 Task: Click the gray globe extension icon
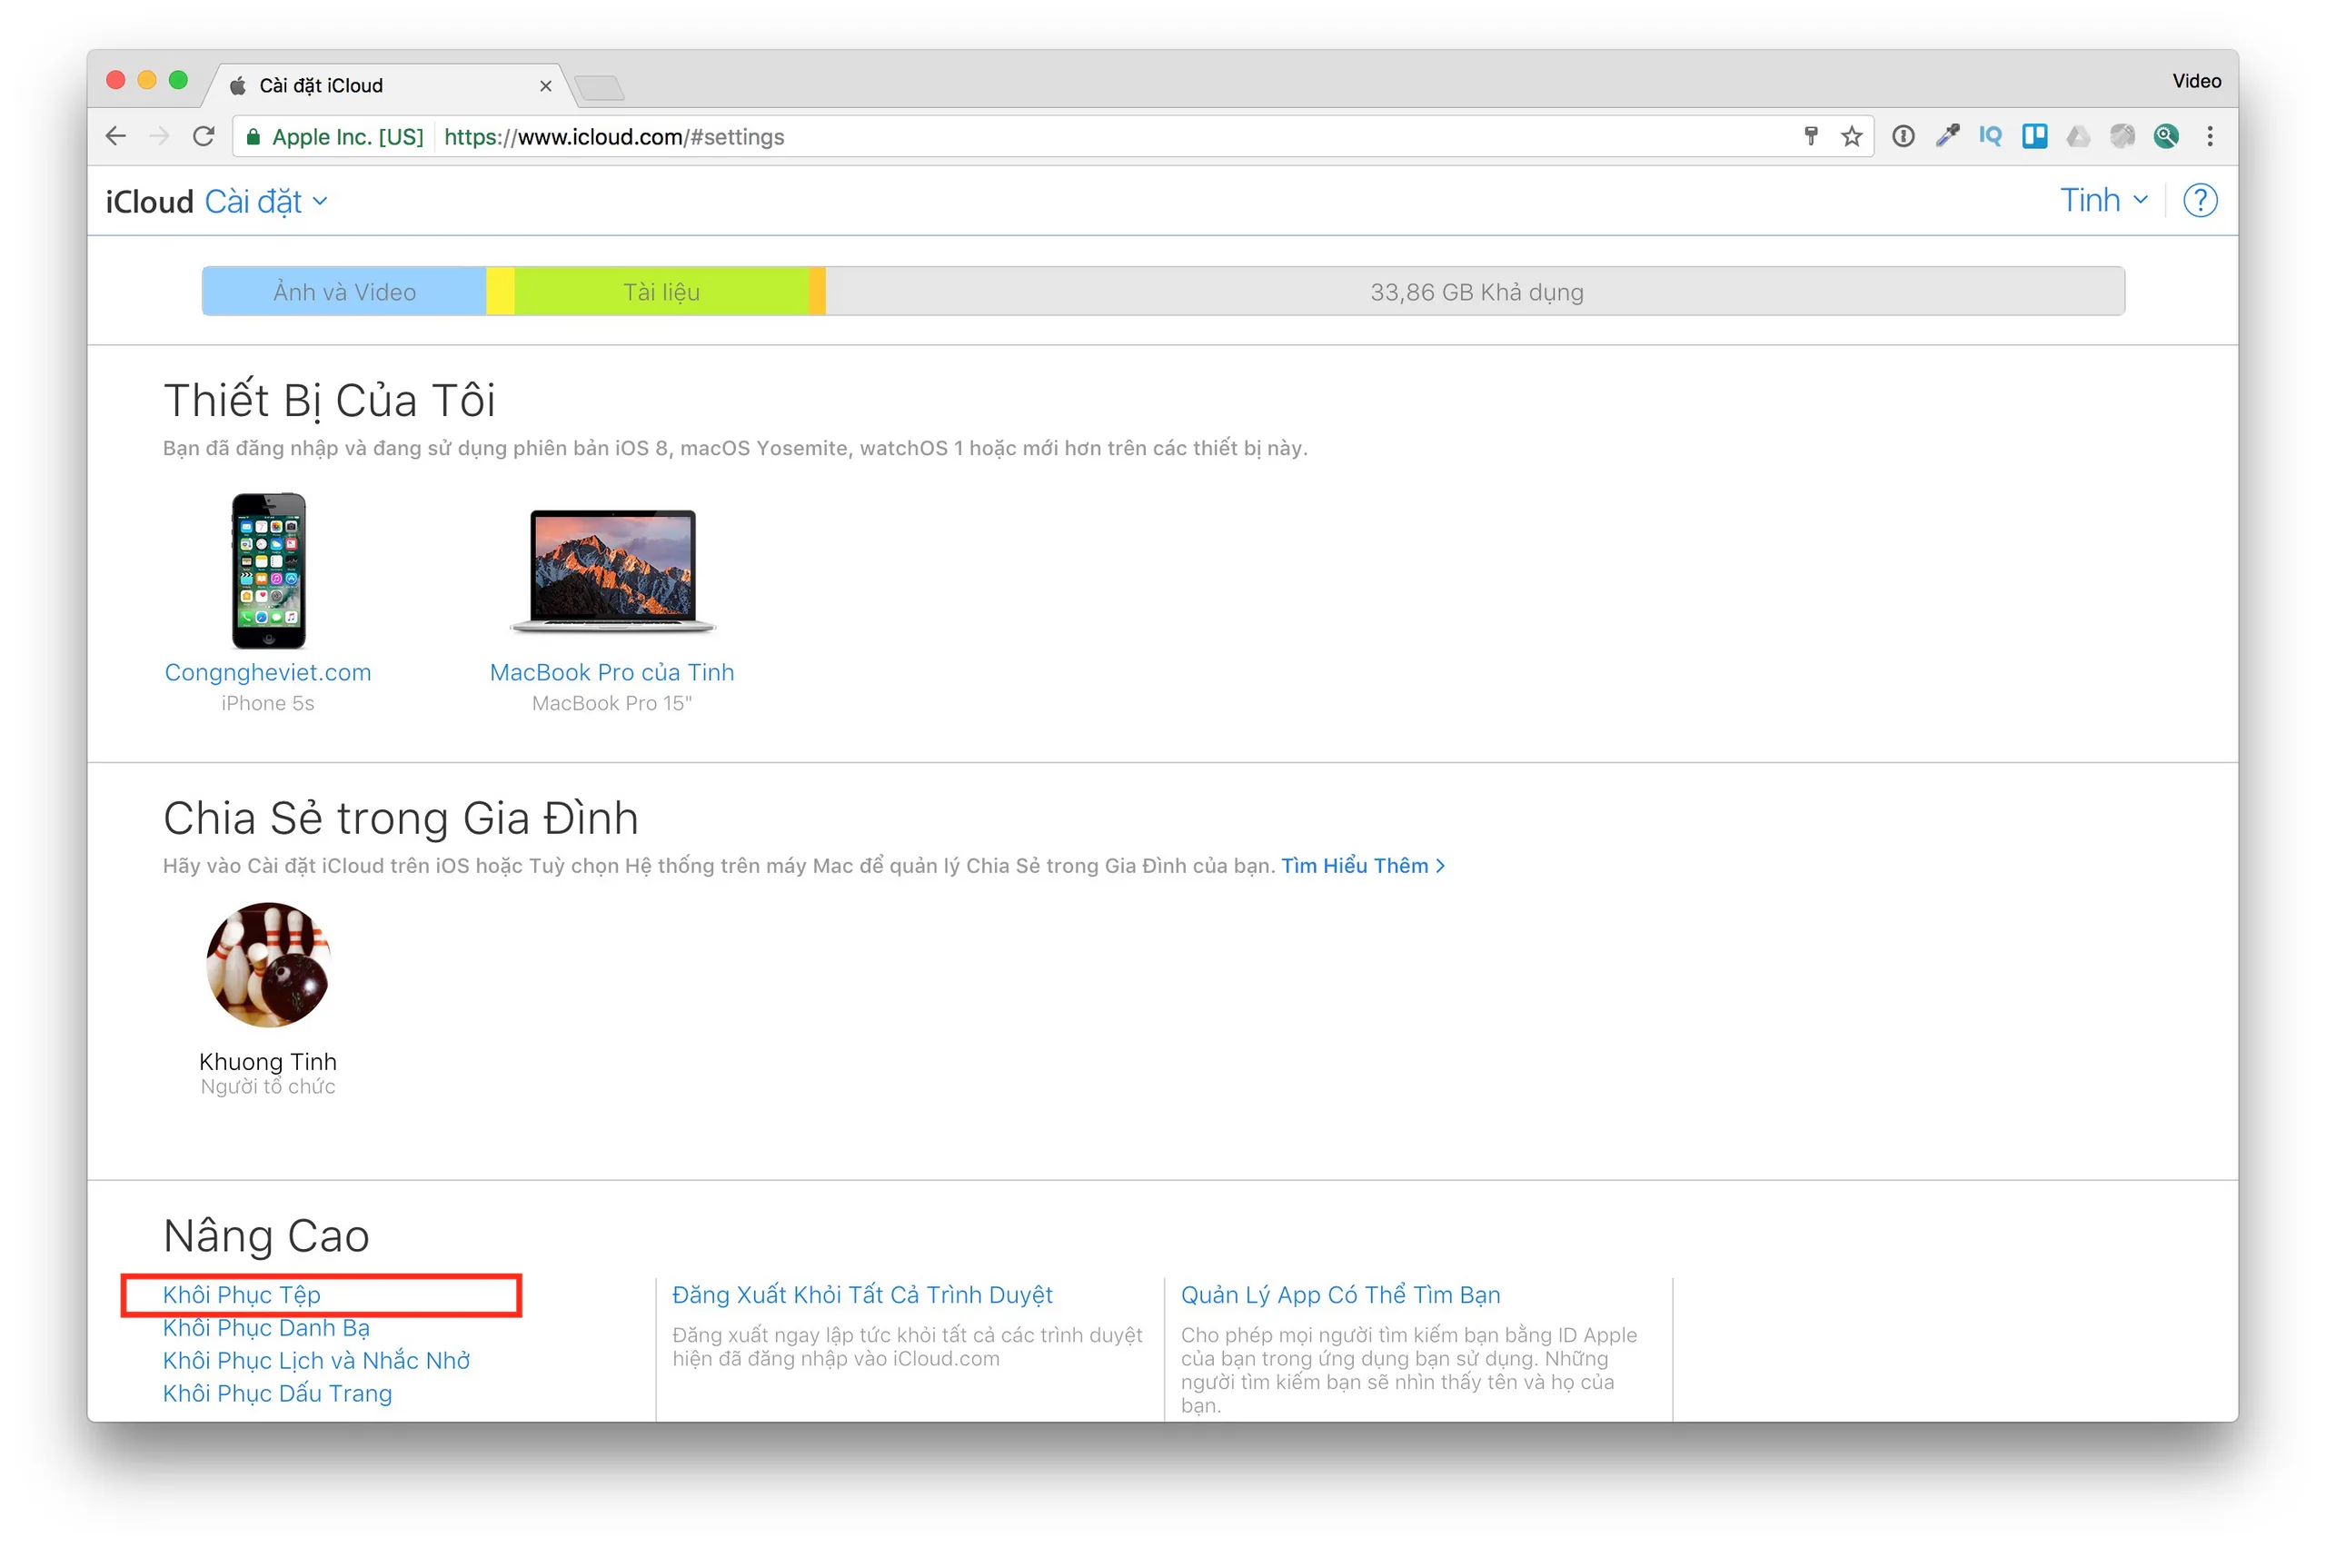tap(2122, 136)
